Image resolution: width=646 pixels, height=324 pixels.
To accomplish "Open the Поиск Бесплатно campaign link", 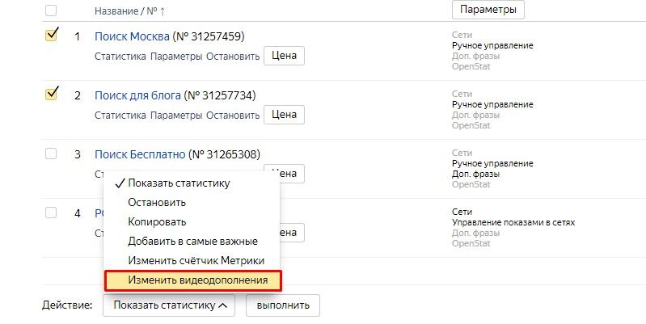I will [140, 154].
